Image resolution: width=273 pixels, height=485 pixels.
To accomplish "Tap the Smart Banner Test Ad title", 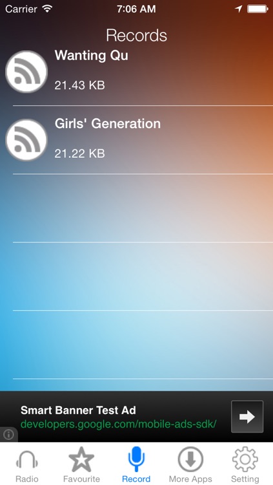I will (78, 410).
